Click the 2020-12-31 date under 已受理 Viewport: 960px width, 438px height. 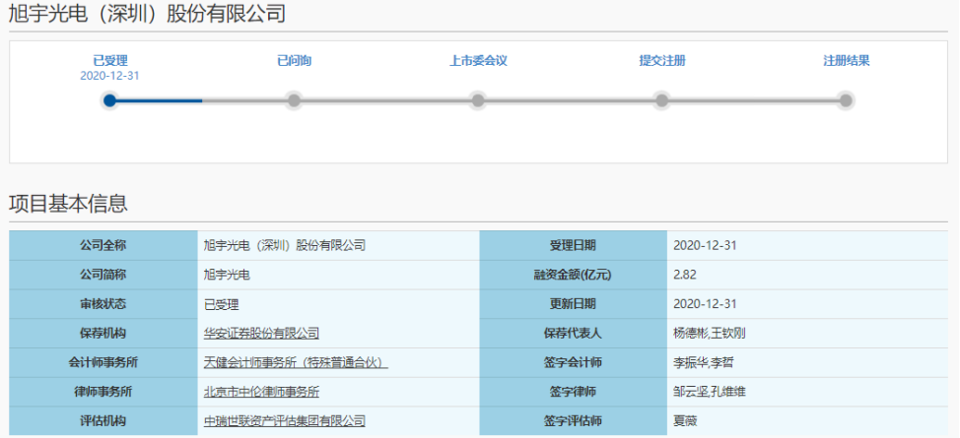[x=110, y=75]
